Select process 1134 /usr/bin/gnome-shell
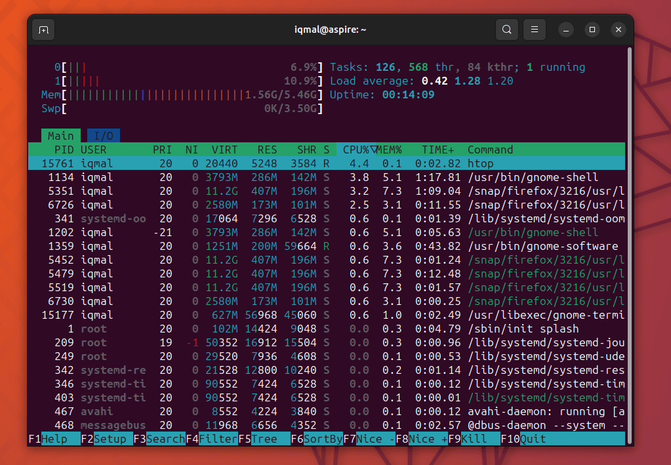Viewport: 671px width, 465px height. 327,177
